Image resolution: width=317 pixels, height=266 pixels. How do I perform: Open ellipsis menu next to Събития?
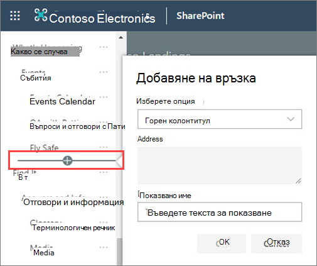coord(104,72)
